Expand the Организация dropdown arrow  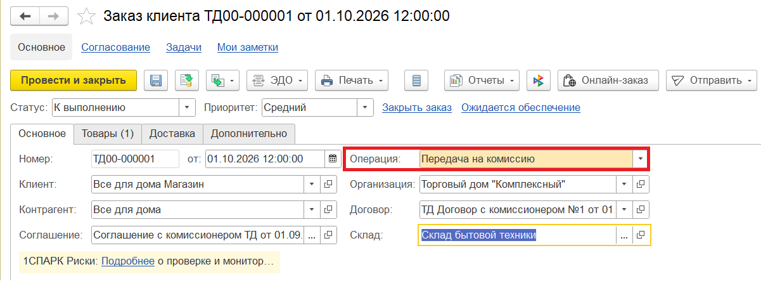pyautogui.click(x=624, y=184)
